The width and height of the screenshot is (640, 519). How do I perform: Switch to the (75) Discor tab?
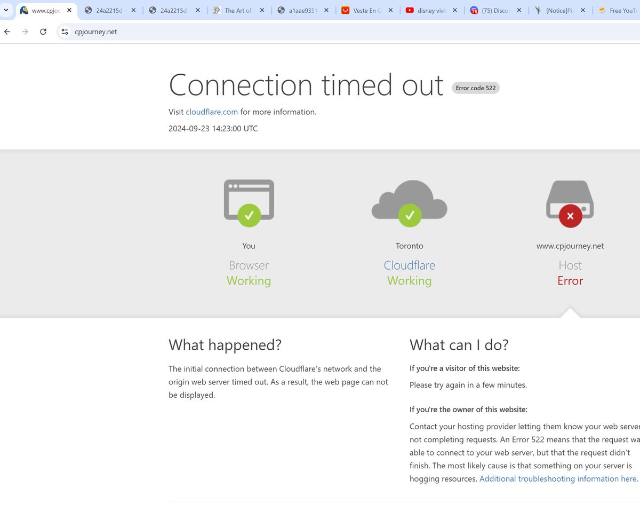point(496,10)
